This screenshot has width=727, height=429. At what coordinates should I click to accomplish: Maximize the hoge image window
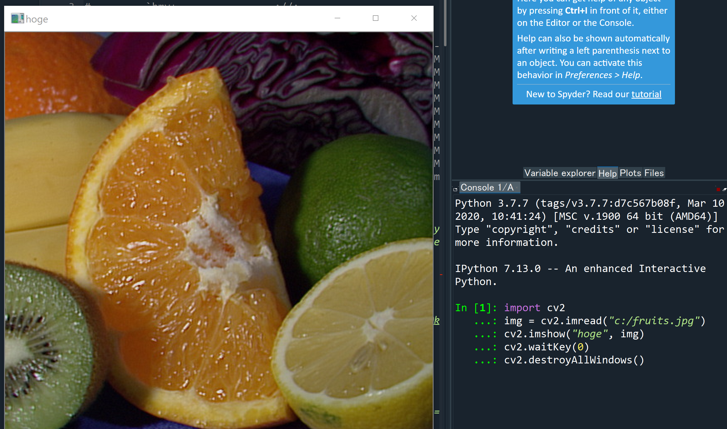coord(376,18)
